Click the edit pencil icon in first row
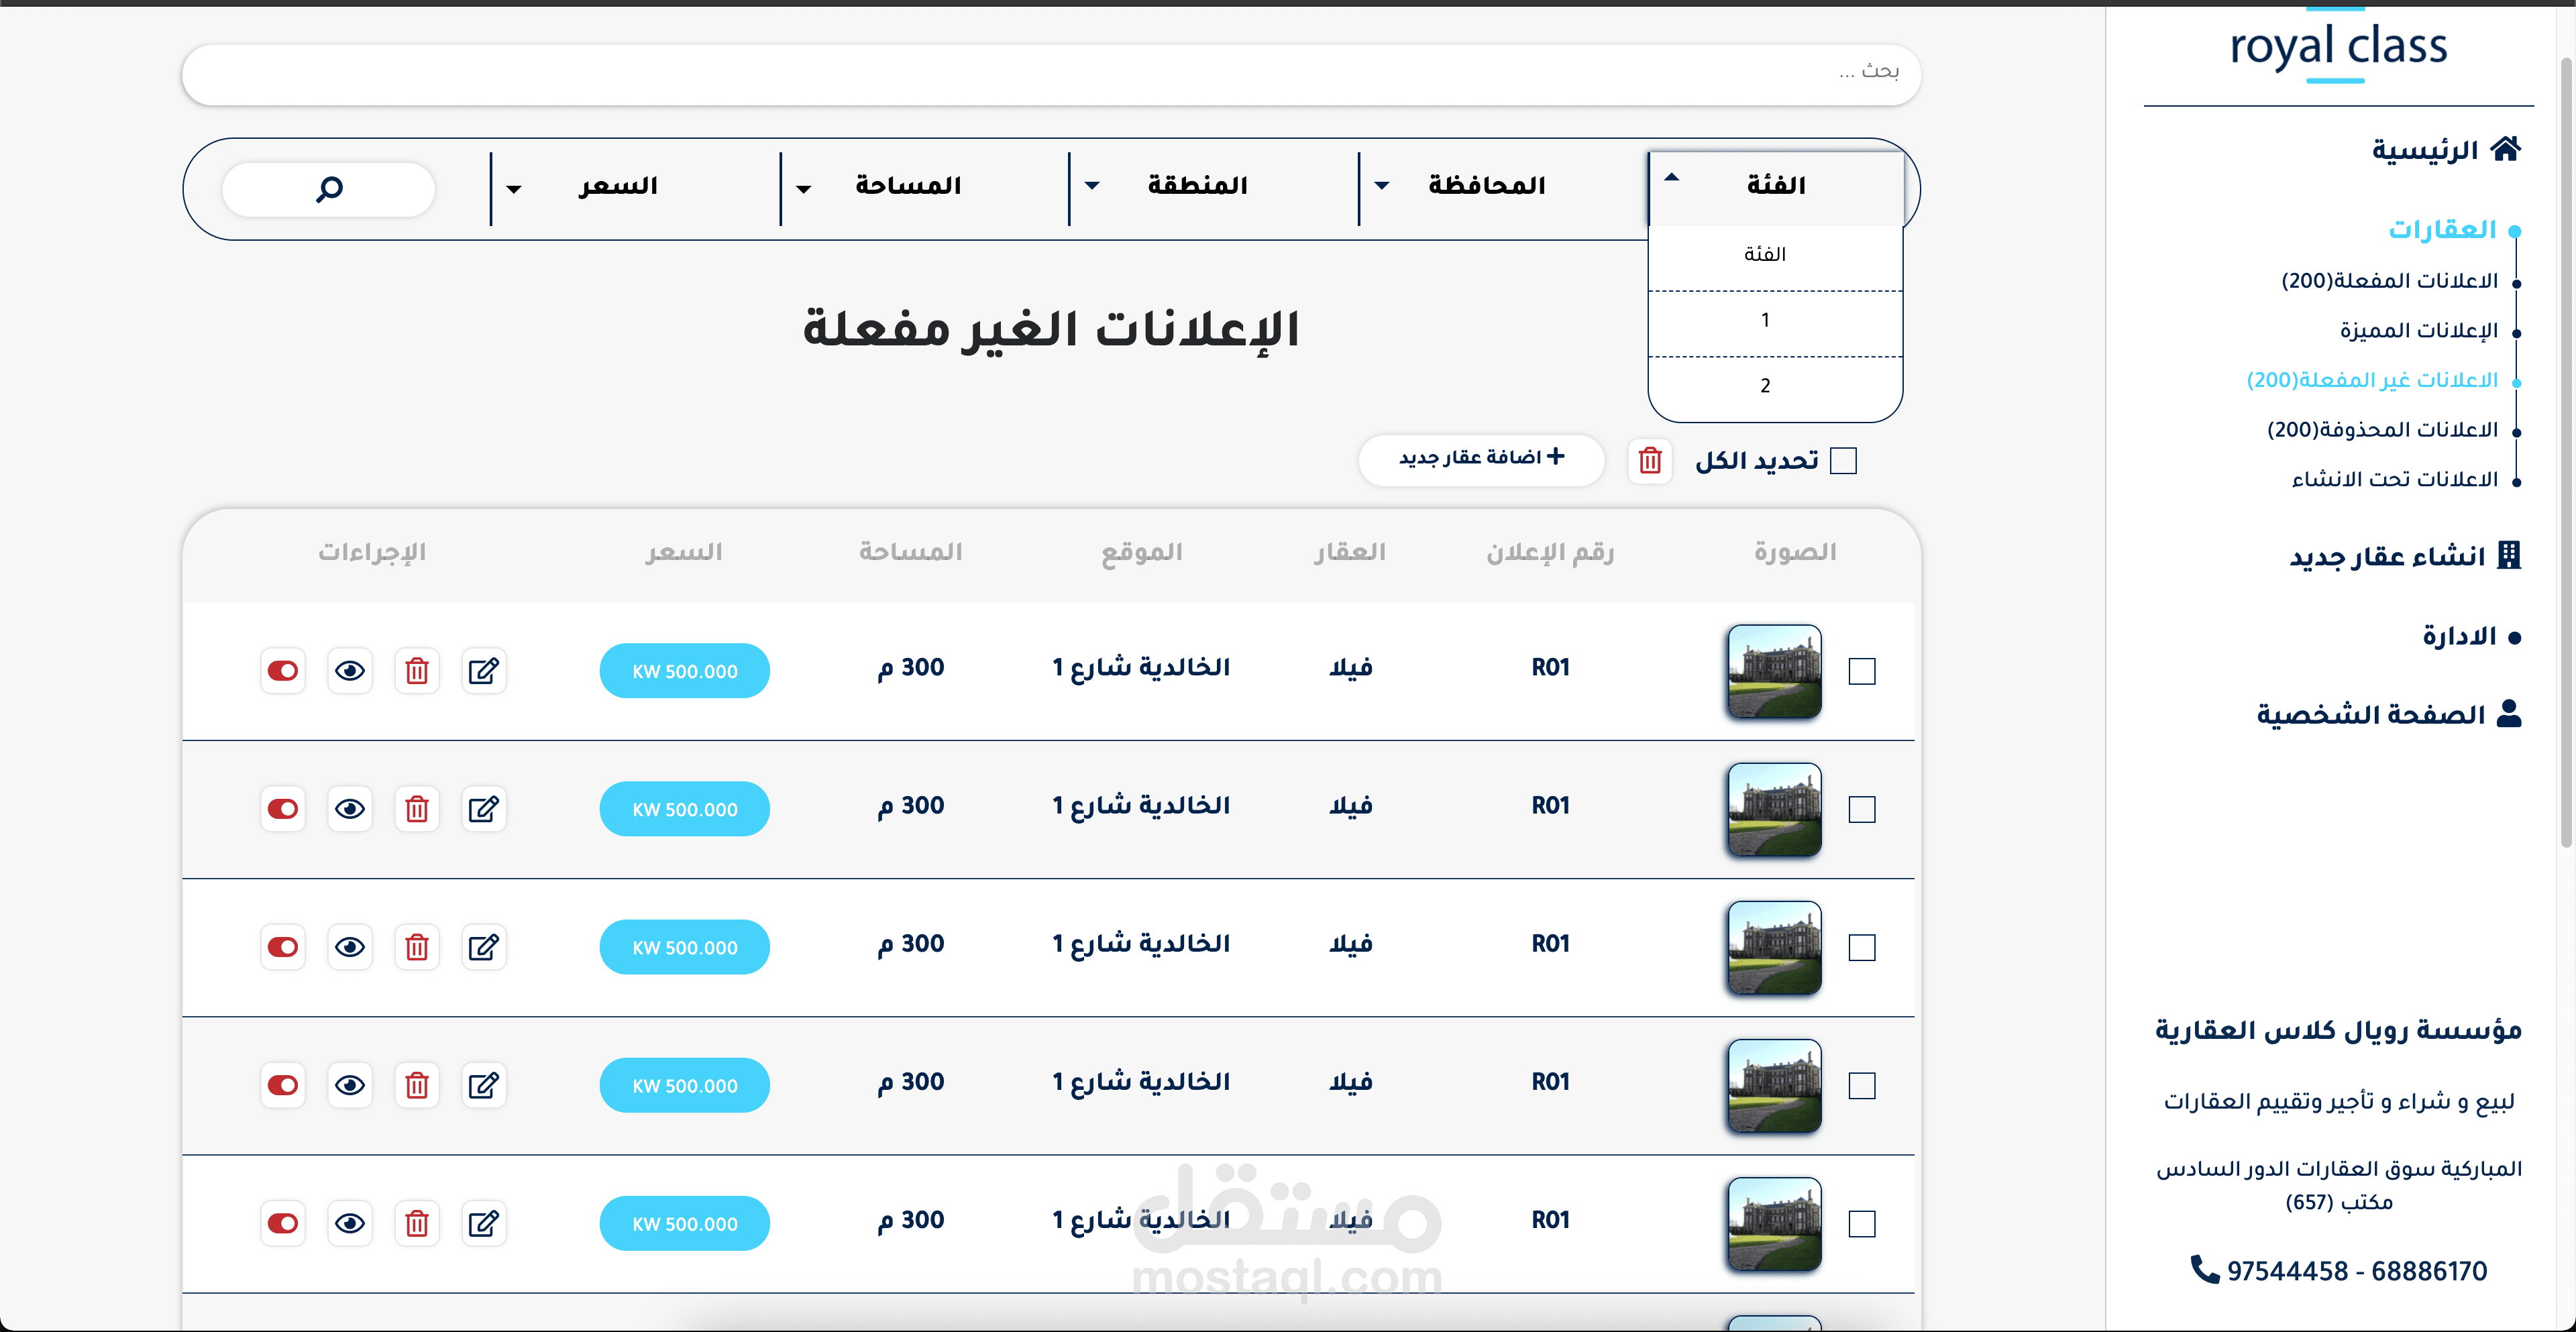The image size is (2576, 1332). point(484,670)
